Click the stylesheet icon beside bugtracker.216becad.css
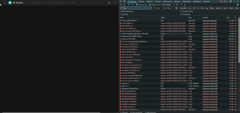 [120, 89]
